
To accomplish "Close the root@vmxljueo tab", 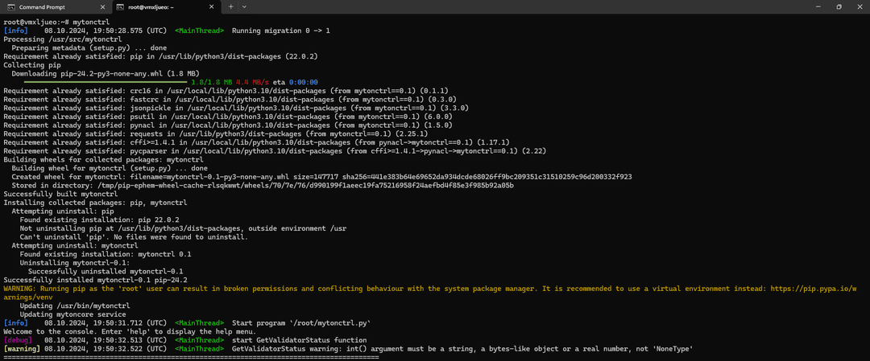I will 213,6.
